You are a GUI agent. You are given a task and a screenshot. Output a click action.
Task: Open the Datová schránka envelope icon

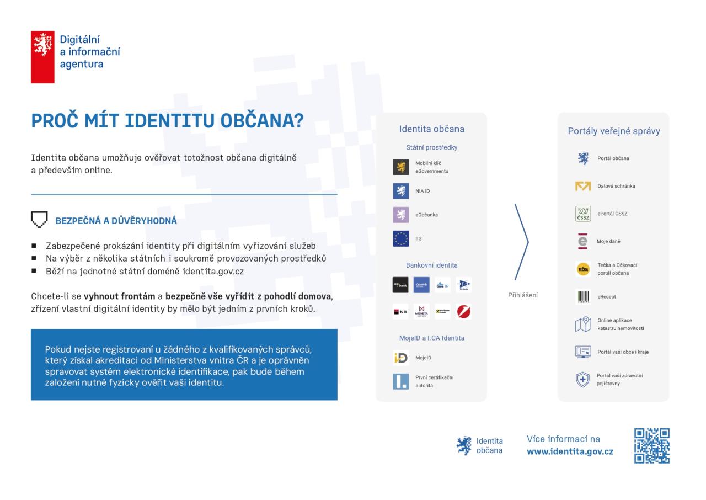pos(583,186)
